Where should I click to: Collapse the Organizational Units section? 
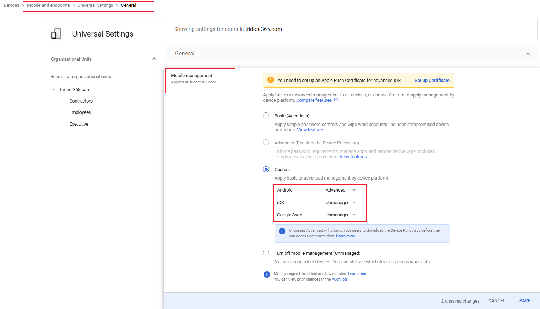154,59
